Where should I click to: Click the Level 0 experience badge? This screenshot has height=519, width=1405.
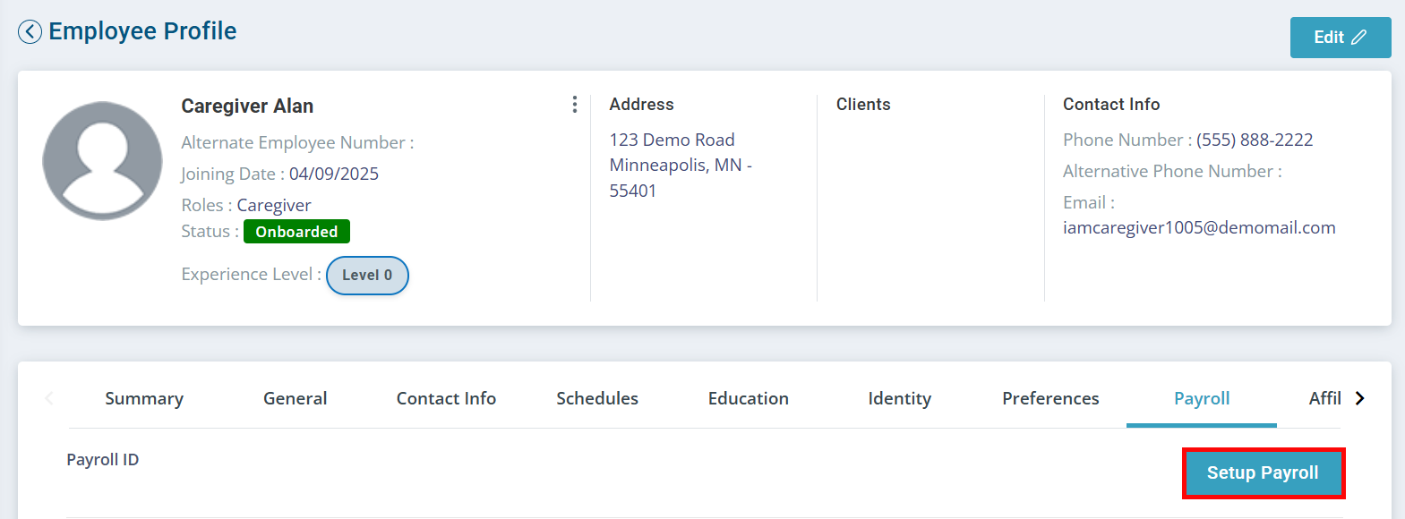[x=367, y=276]
